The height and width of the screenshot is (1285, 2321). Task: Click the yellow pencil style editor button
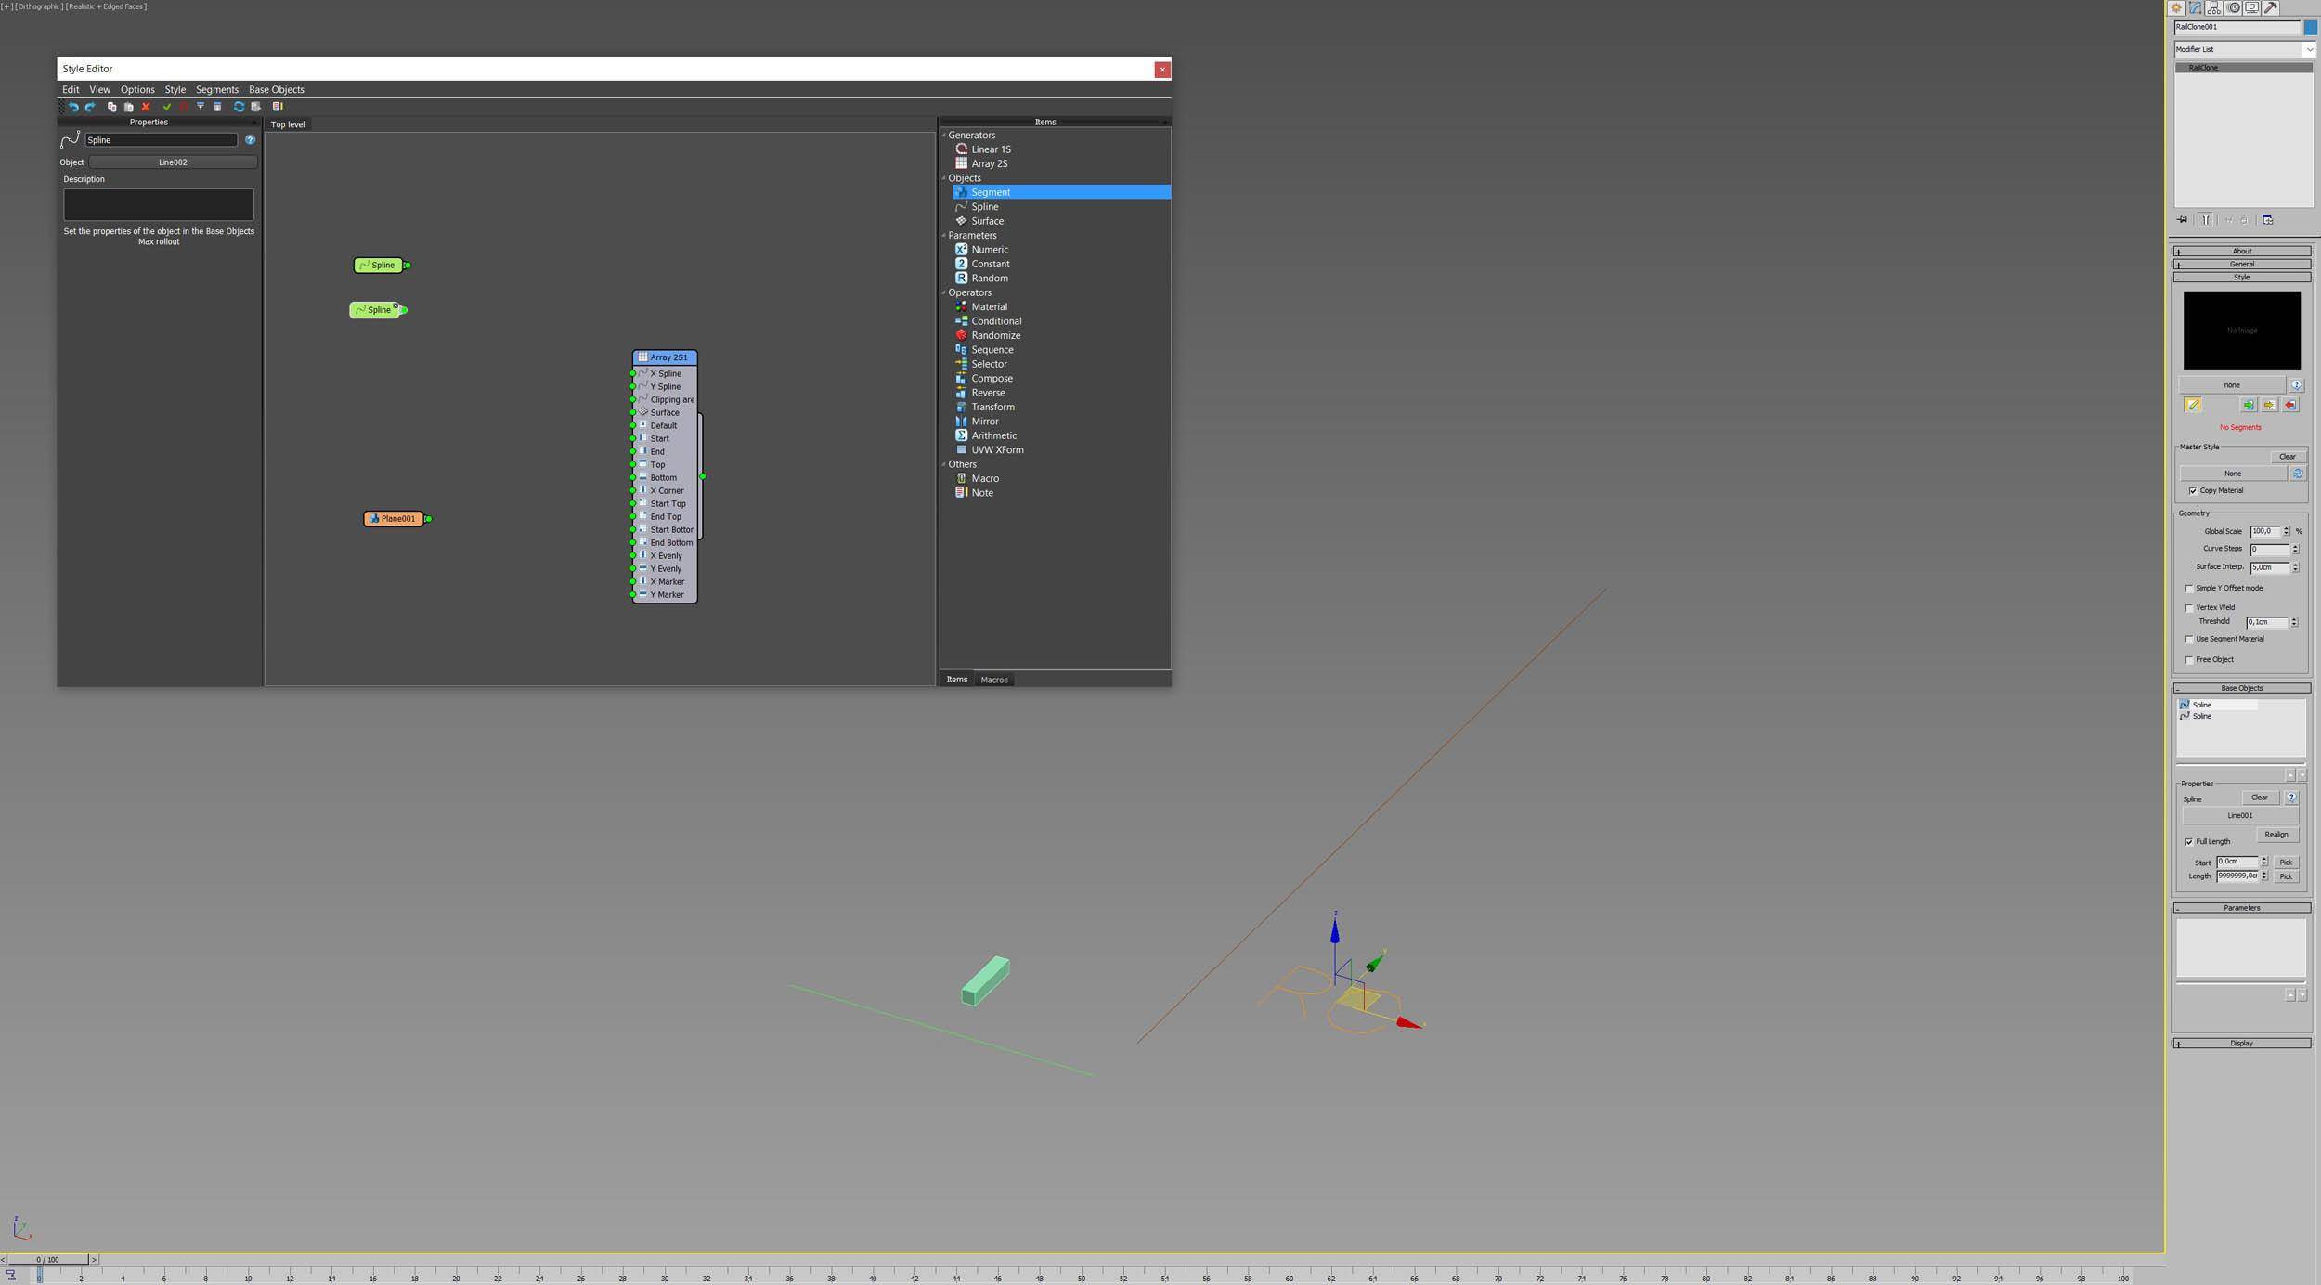pos(2193,405)
